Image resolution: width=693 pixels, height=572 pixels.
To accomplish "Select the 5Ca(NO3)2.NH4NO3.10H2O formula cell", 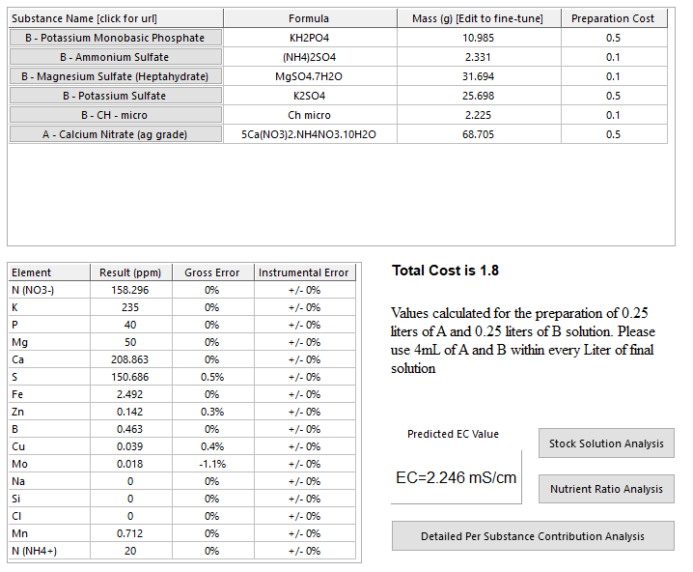I will tap(310, 134).
